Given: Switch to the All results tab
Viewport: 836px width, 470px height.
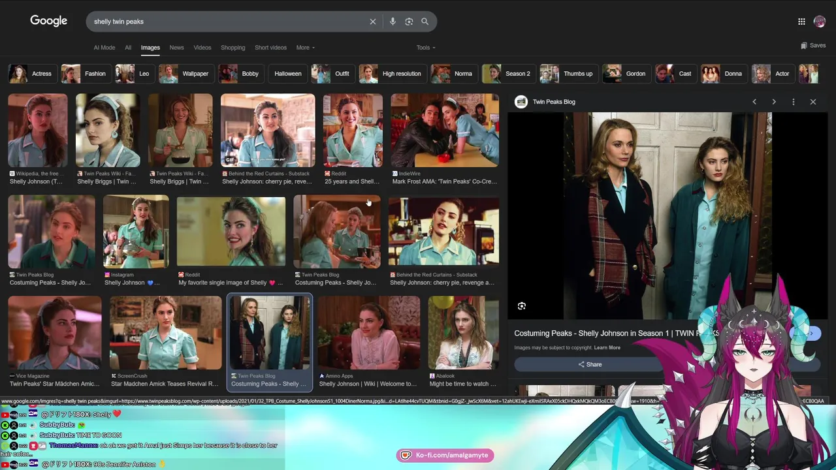Looking at the screenshot, I should point(128,48).
